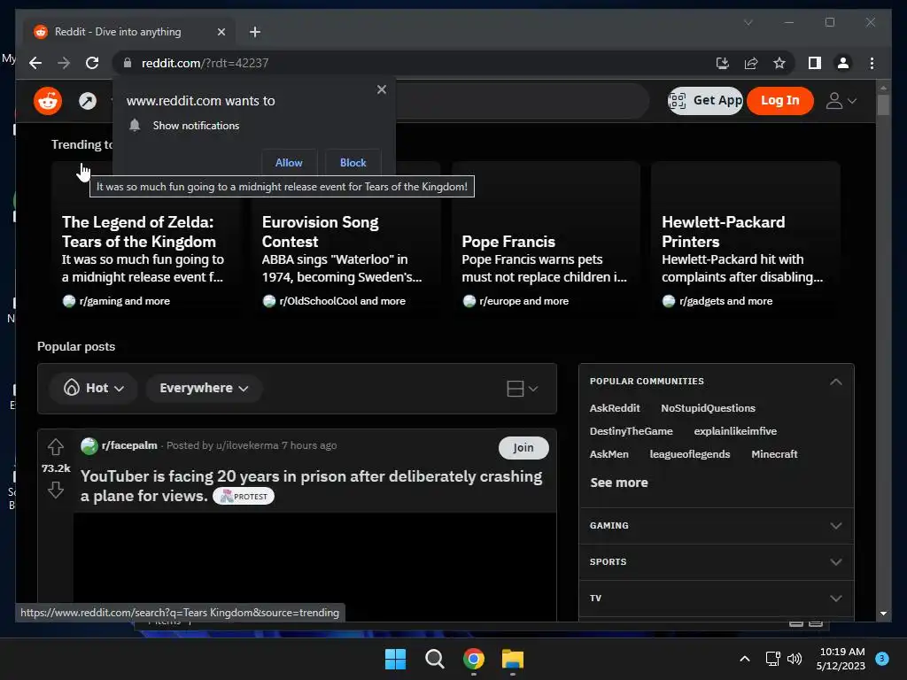
Task: Open the Popular arrow icon in Reddit header
Action: pyautogui.click(x=88, y=101)
